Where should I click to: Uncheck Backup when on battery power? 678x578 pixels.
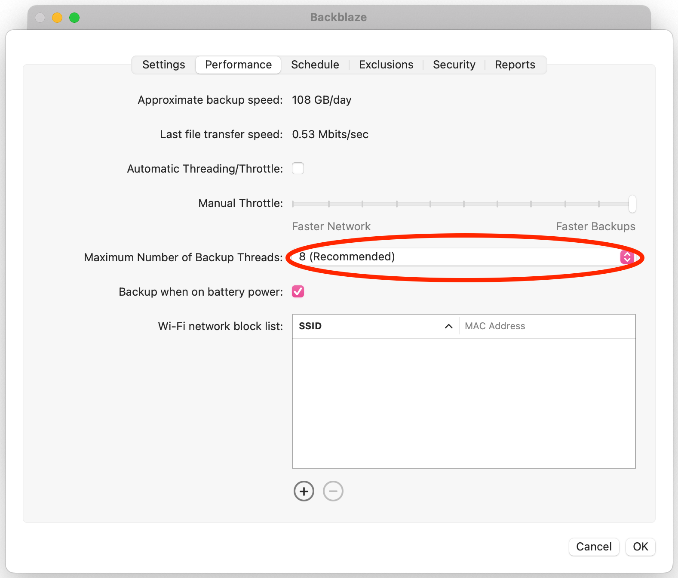pyautogui.click(x=298, y=291)
